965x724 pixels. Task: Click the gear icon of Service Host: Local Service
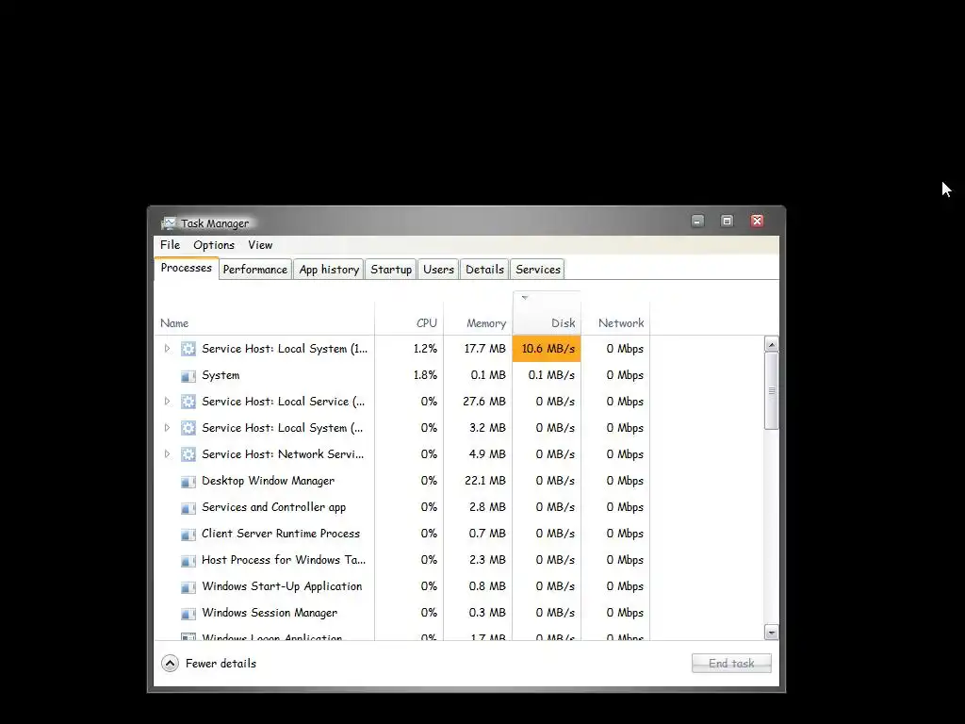tap(188, 402)
